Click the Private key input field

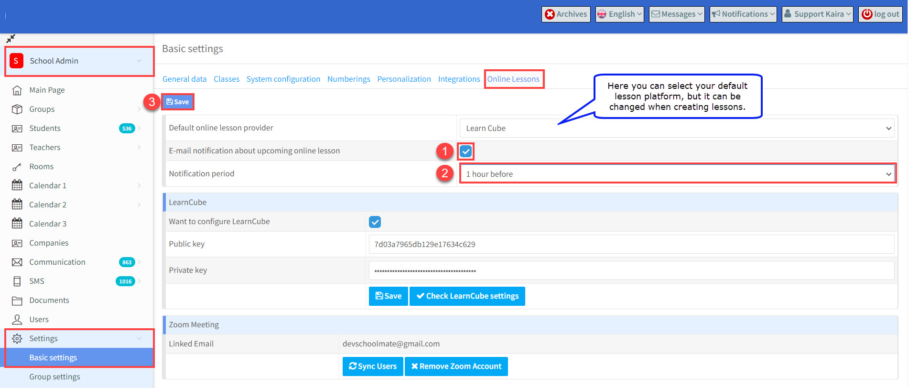pyautogui.click(x=631, y=270)
